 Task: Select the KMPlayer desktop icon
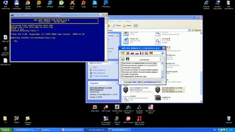tap(50, 4)
